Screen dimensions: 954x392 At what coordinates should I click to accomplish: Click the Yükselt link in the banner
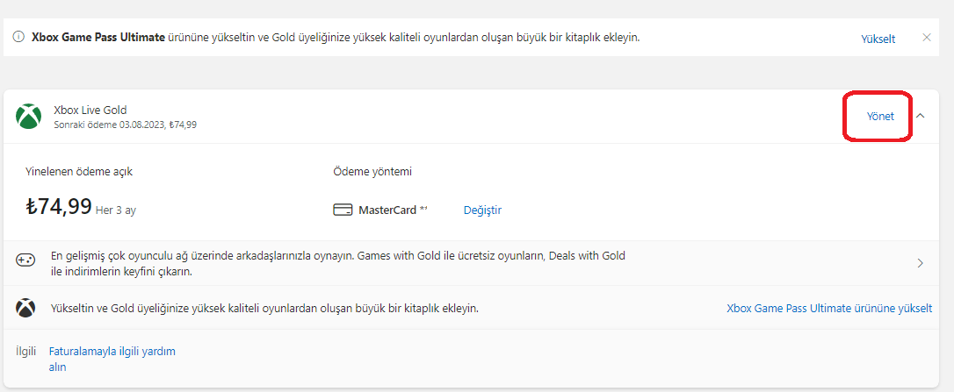click(x=878, y=39)
